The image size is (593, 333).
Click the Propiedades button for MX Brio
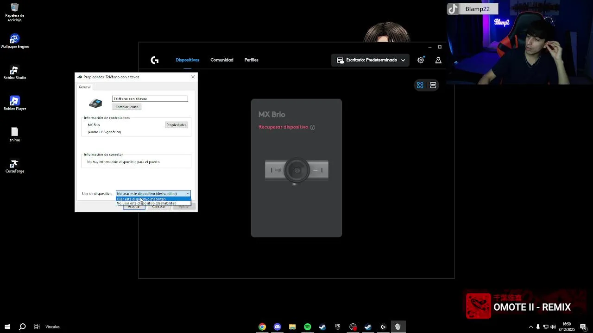[176, 125]
